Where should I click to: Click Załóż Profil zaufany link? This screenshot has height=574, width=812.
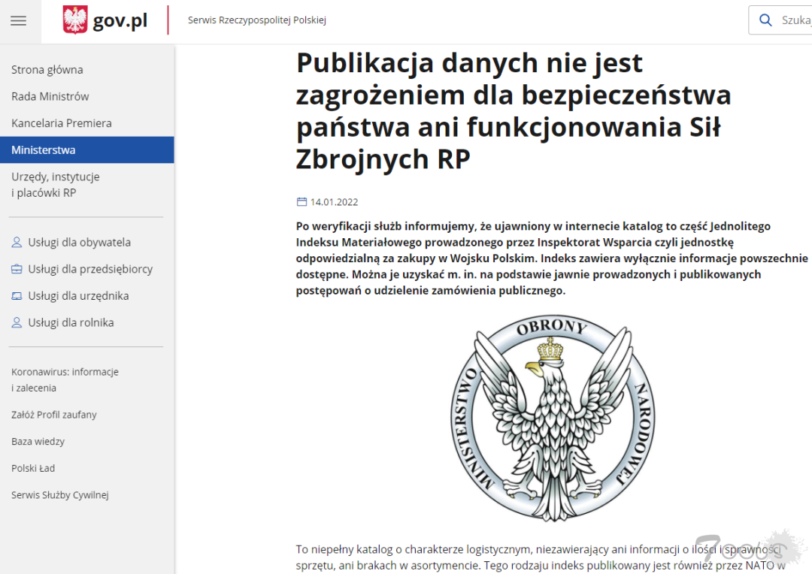[54, 415]
